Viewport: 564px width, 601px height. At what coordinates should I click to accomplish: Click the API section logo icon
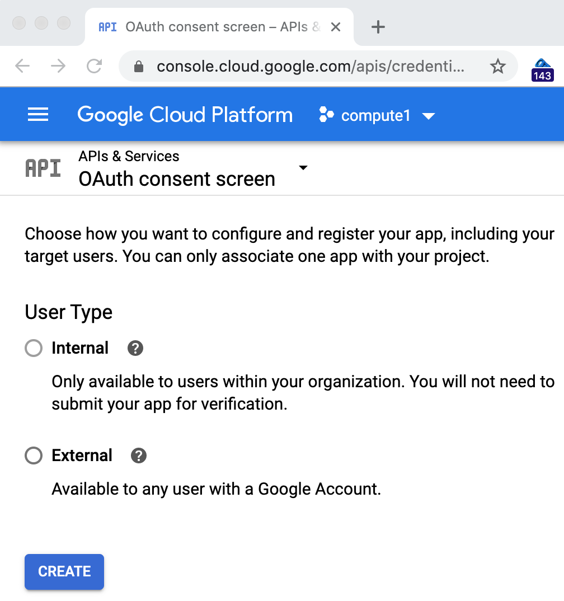[43, 168]
